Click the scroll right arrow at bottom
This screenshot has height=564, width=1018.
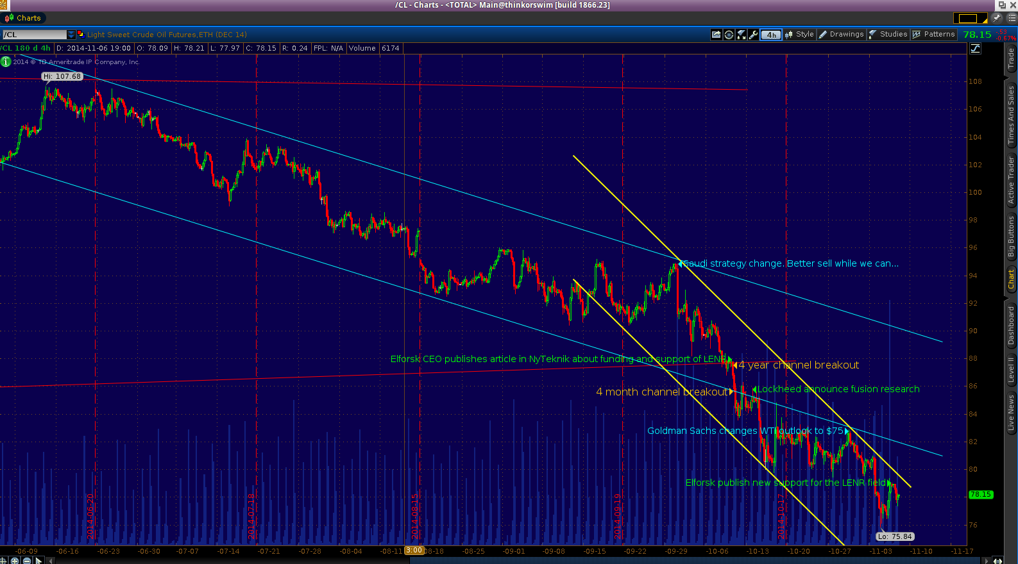coord(987,560)
